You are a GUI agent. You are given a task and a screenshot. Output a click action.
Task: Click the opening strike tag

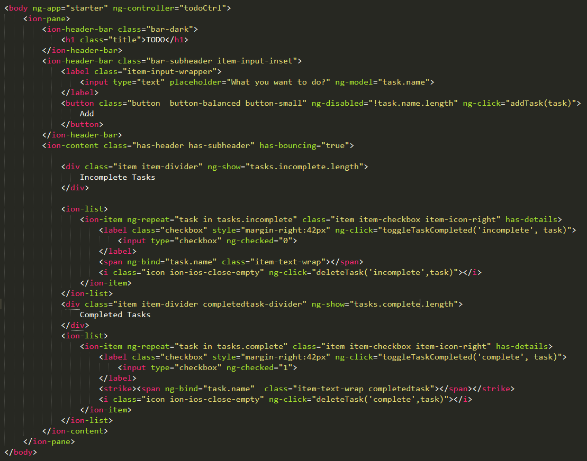[118, 389]
